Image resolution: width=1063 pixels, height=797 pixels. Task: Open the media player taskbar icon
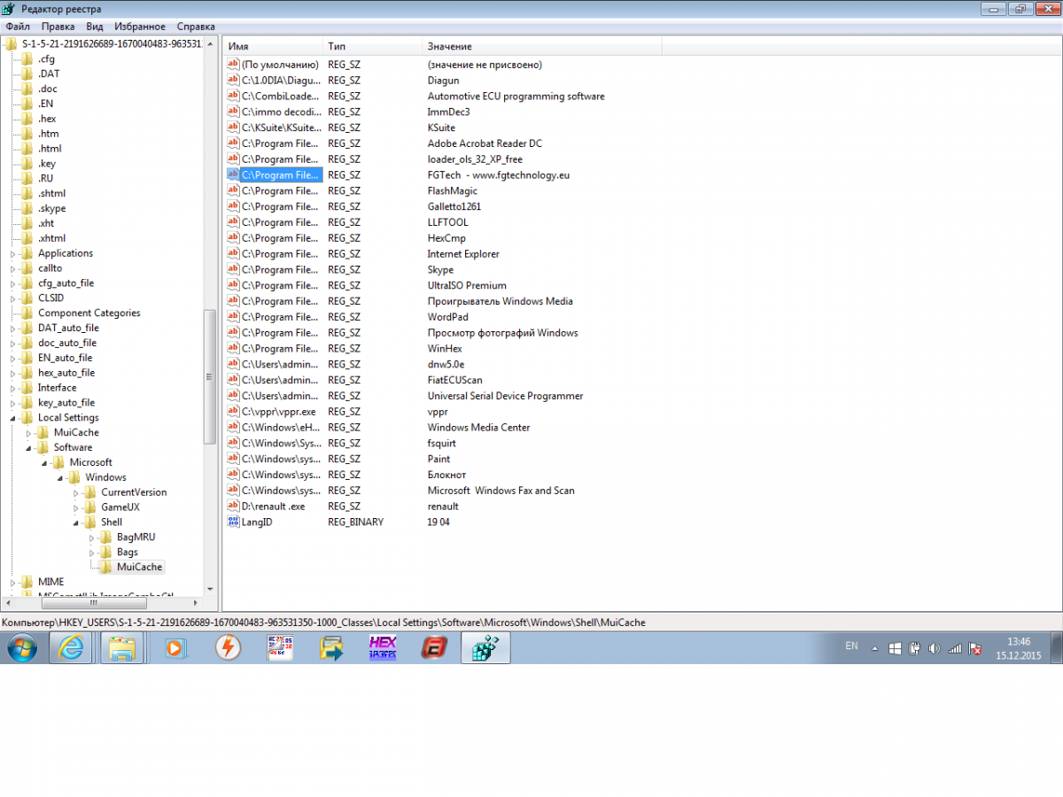click(175, 648)
